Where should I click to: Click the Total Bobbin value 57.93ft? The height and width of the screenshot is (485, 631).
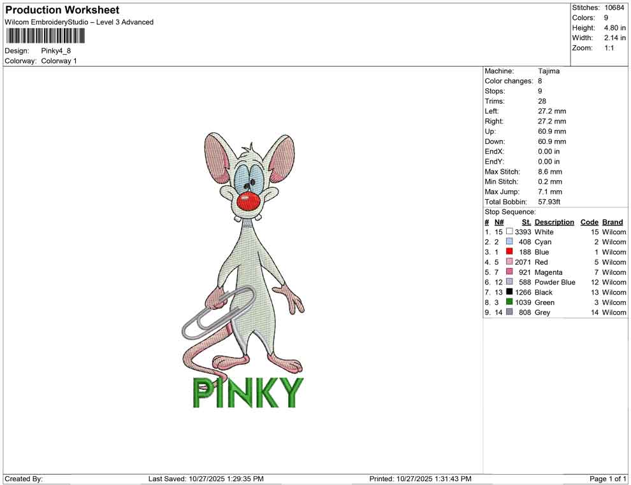pos(549,202)
